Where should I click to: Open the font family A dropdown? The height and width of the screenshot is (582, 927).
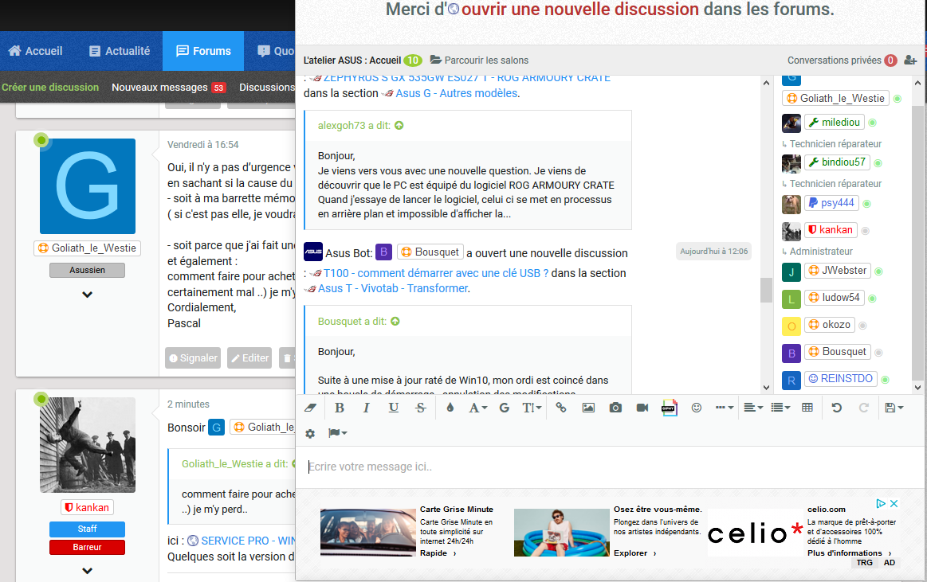[477, 408]
